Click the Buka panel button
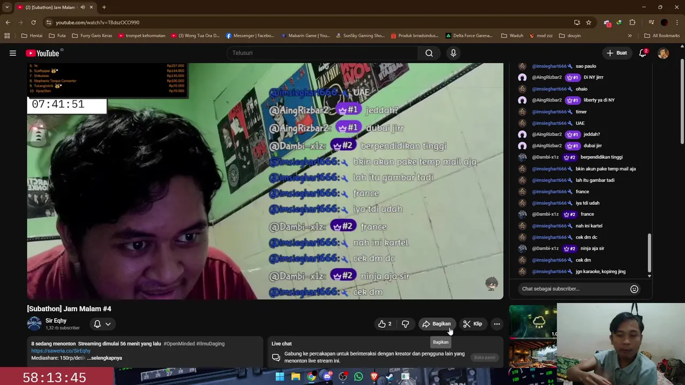The width and height of the screenshot is (685, 385). pos(484,357)
